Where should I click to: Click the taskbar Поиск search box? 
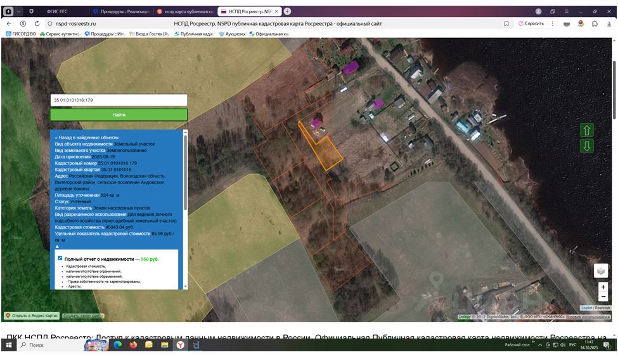(50, 345)
